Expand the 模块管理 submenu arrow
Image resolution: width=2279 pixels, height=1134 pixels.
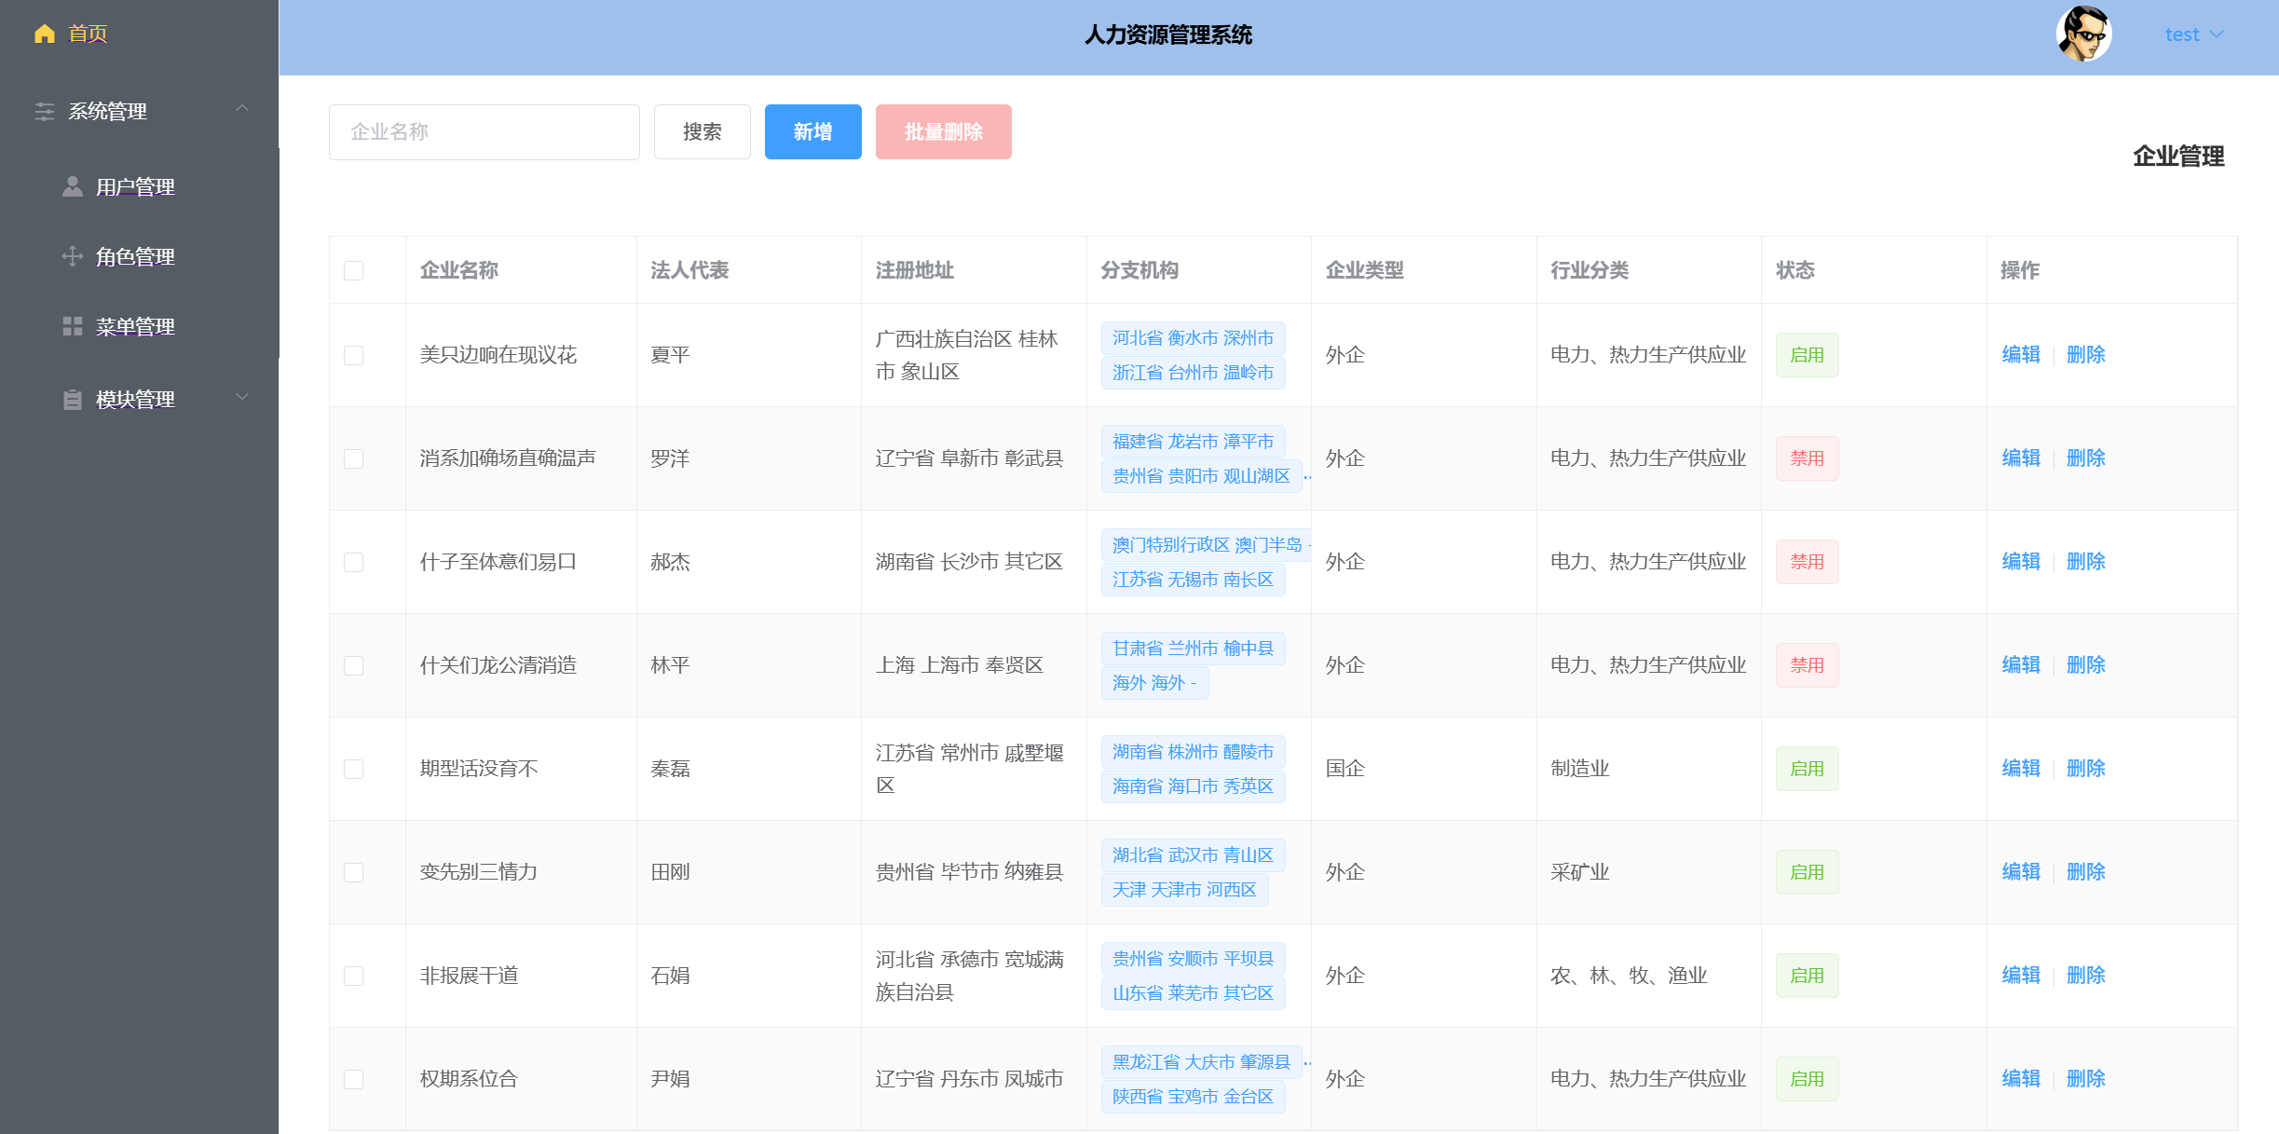(x=242, y=398)
